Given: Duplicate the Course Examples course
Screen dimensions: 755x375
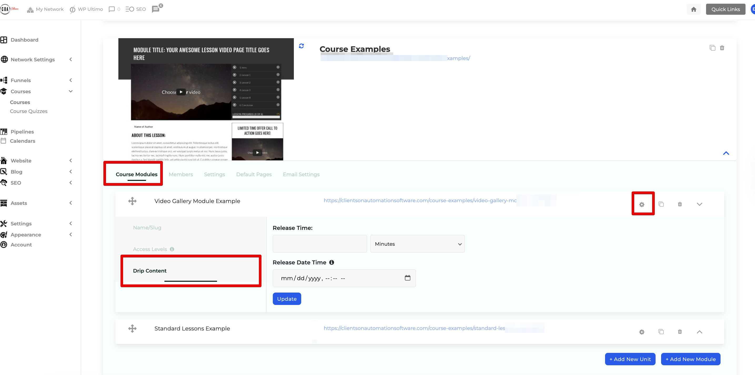Looking at the screenshot, I should click(712, 48).
